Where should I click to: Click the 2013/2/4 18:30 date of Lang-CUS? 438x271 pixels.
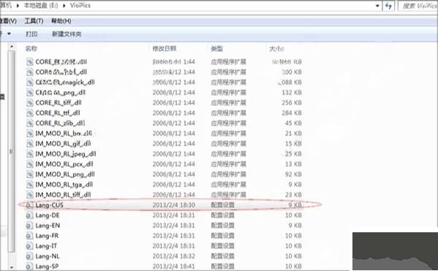pos(174,205)
